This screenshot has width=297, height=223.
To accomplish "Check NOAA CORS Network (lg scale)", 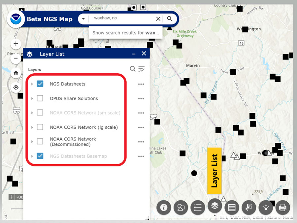I will pos(40,127).
